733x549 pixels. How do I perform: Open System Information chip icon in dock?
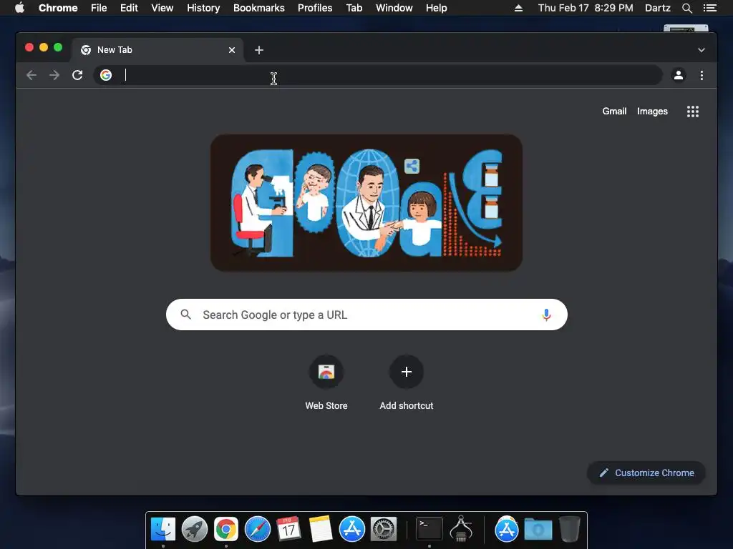(461, 530)
